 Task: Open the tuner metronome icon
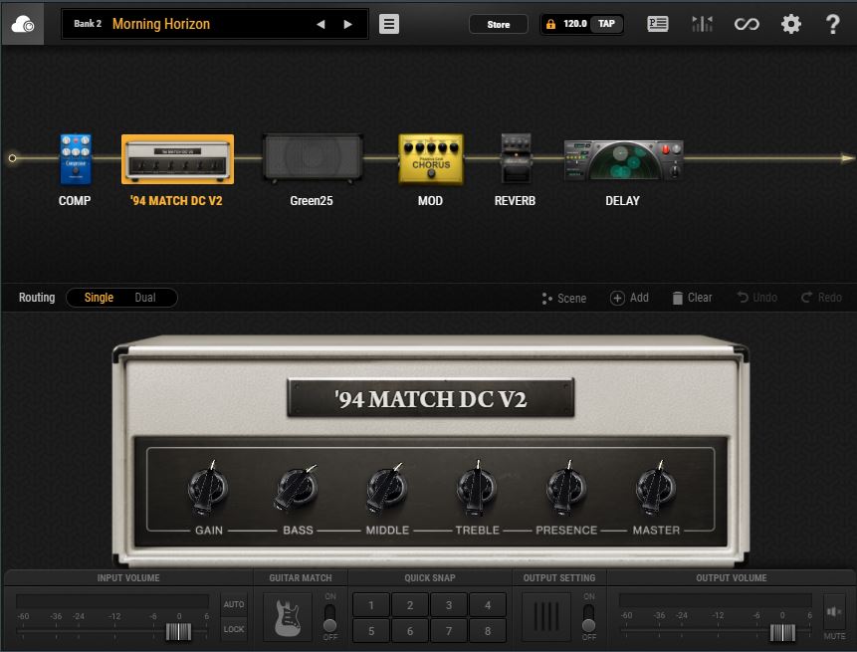pos(702,23)
